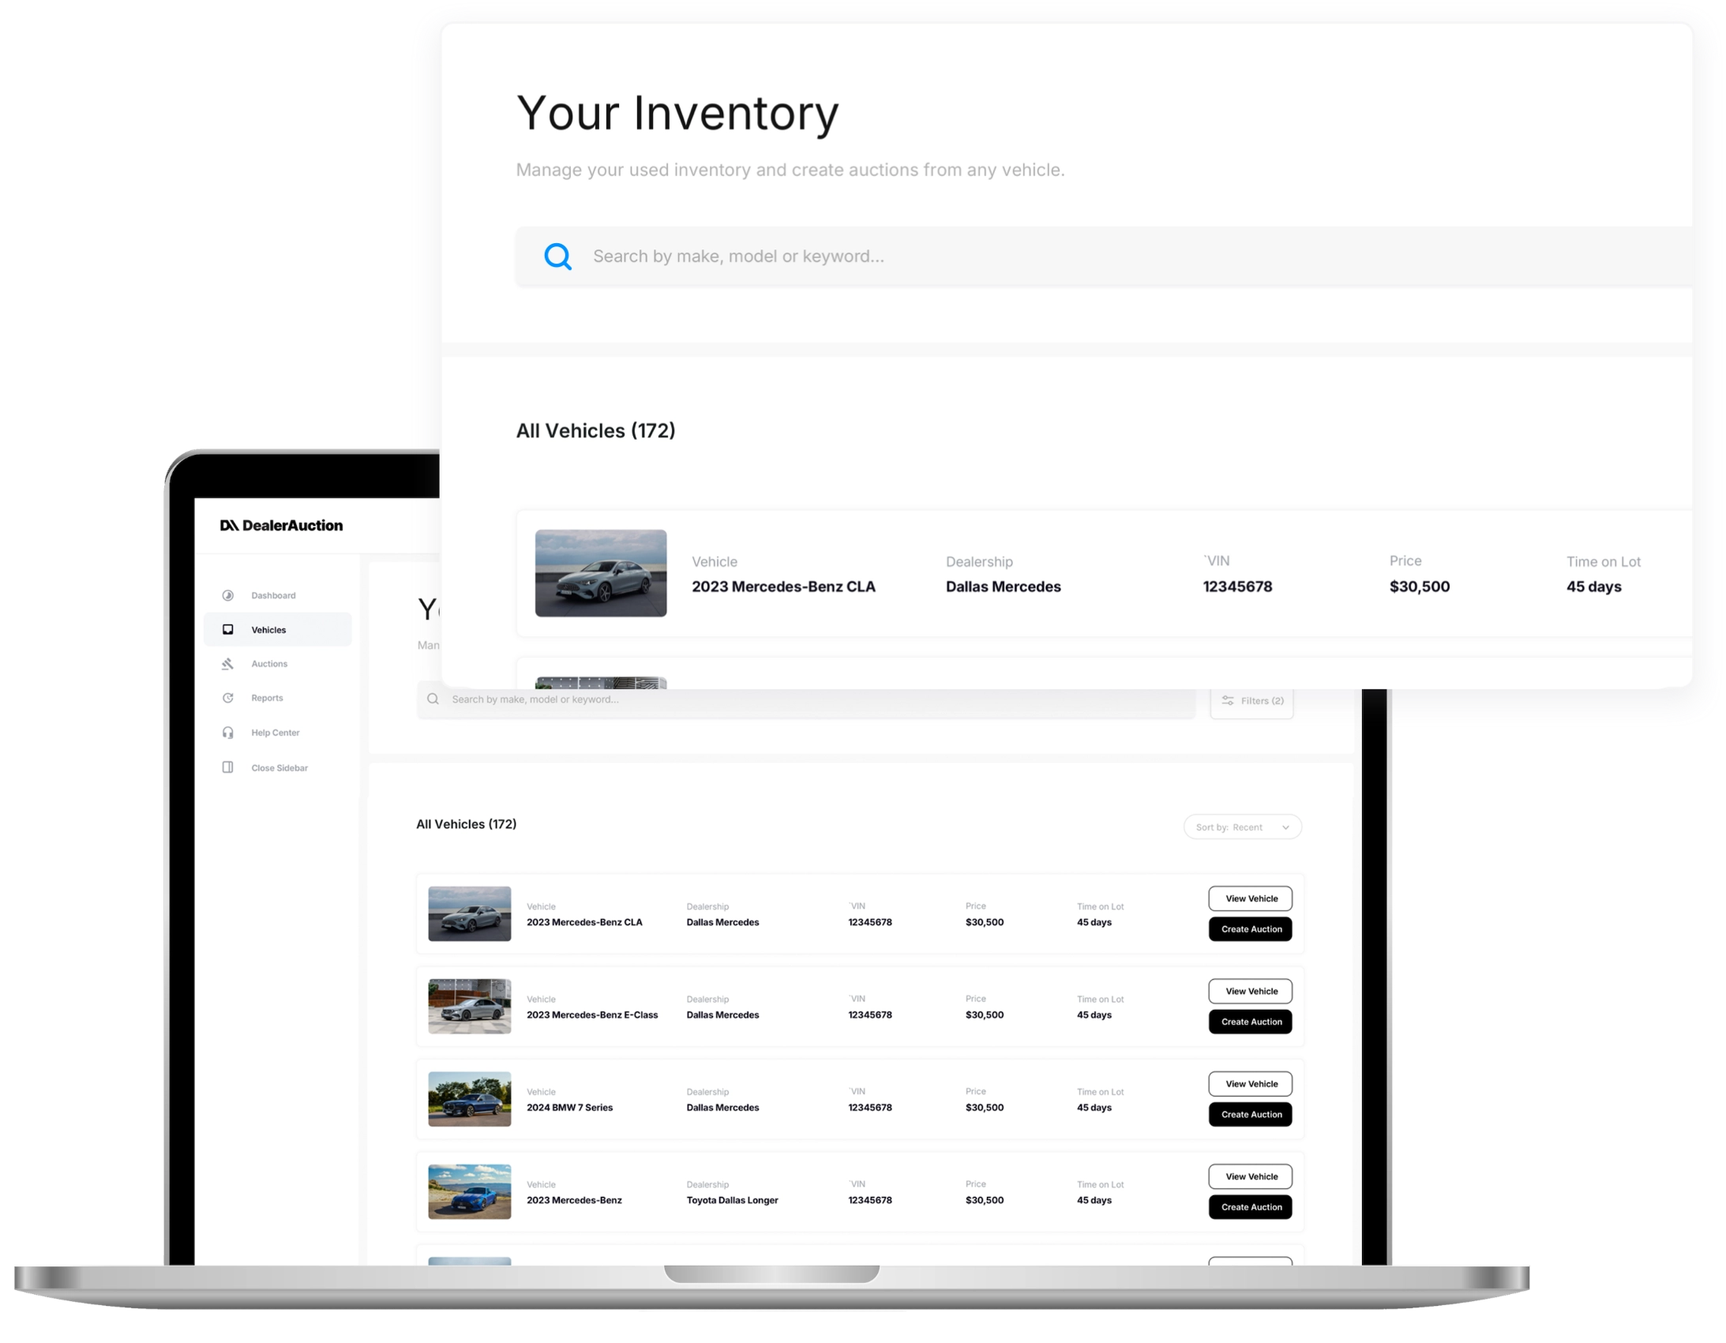Create Auction for Toyota Dallas Longer row

[1250, 1206]
